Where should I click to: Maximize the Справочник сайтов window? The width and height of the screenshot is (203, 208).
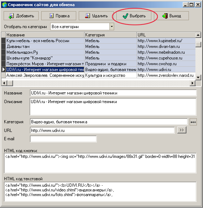click(191, 5)
